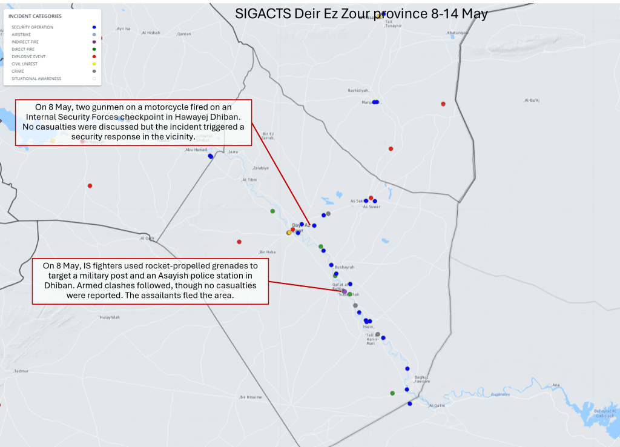Image resolution: width=620 pixels, height=447 pixels.
Task: Click the Qantari place label
Action: 184,34
